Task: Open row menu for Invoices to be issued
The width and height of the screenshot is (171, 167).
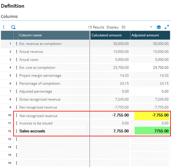Action: 17,123
